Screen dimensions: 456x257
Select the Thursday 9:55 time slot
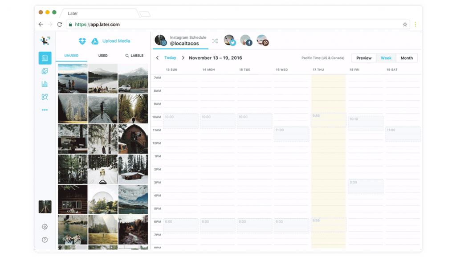point(328,120)
